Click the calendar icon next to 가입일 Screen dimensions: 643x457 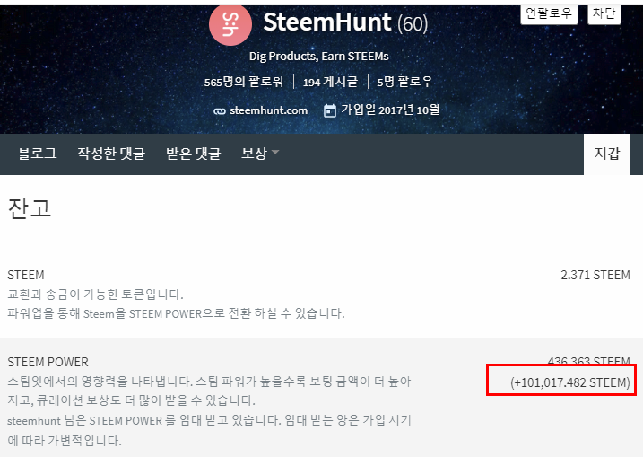tap(330, 110)
